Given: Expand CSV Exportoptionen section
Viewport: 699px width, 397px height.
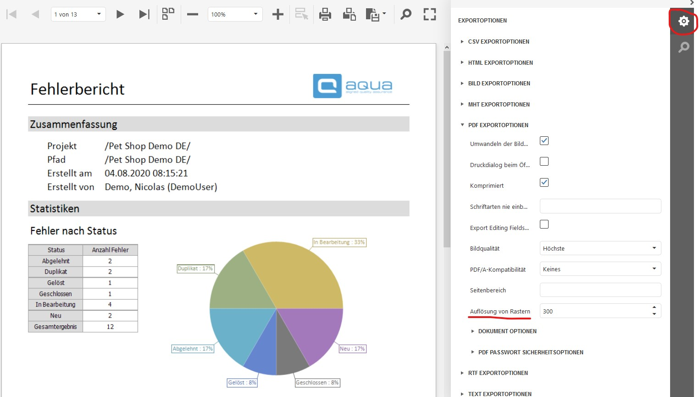Looking at the screenshot, I should pyautogui.click(x=498, y=42).
